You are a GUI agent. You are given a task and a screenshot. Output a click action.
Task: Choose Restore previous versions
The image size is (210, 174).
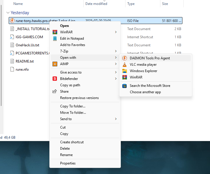point(85,98)
